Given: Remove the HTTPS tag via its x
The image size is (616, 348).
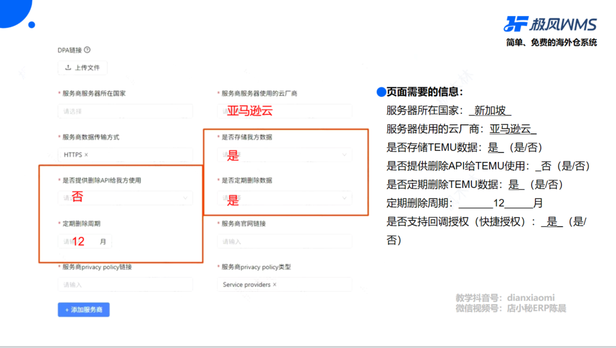Looking at the screenshot, I should tap(87, 155).
